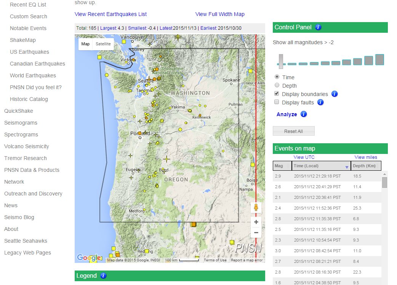The image size is (397, 285).
Task: Click the info icon beside Display faults
Action: tap(320, 102)
